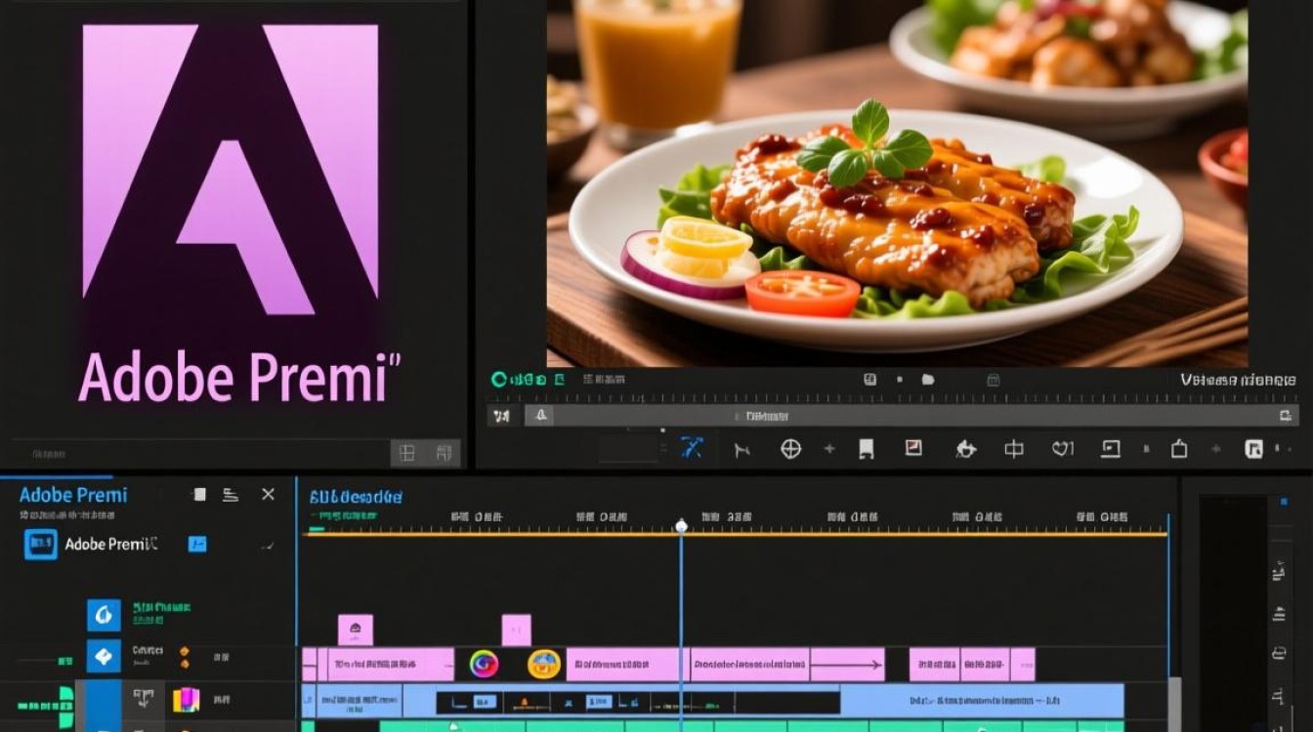The height and width of the screenshot is (732, 1313).
Task: Close the Adobe Premi panel with the X
Action: (269, 495)
